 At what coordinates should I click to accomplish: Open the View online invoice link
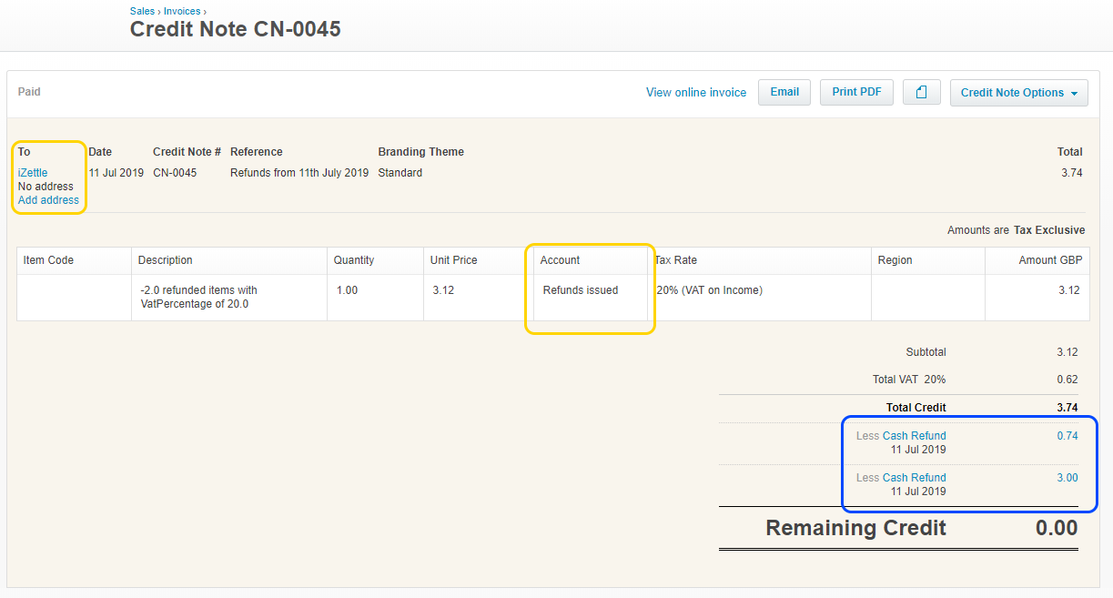tap(695, 93)
